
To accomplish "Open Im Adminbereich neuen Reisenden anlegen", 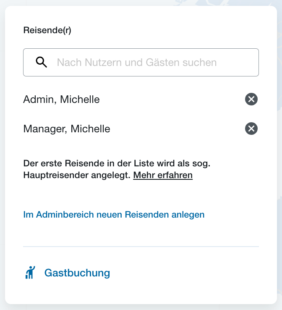I will [114, 215].
